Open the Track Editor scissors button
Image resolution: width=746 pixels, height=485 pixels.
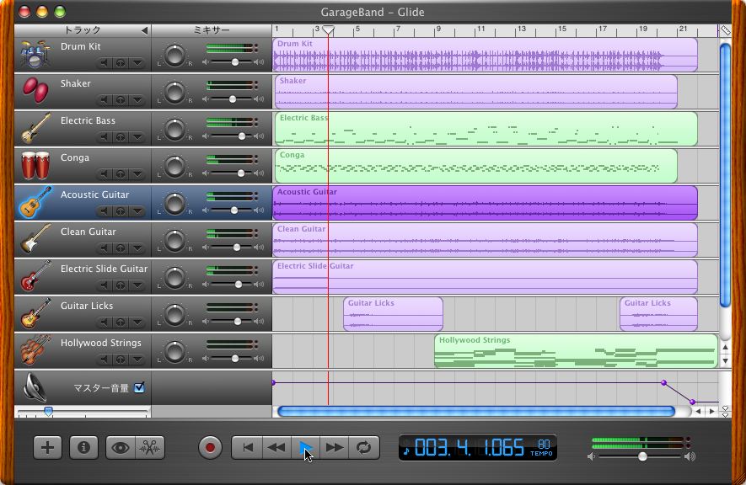point(150,447)
